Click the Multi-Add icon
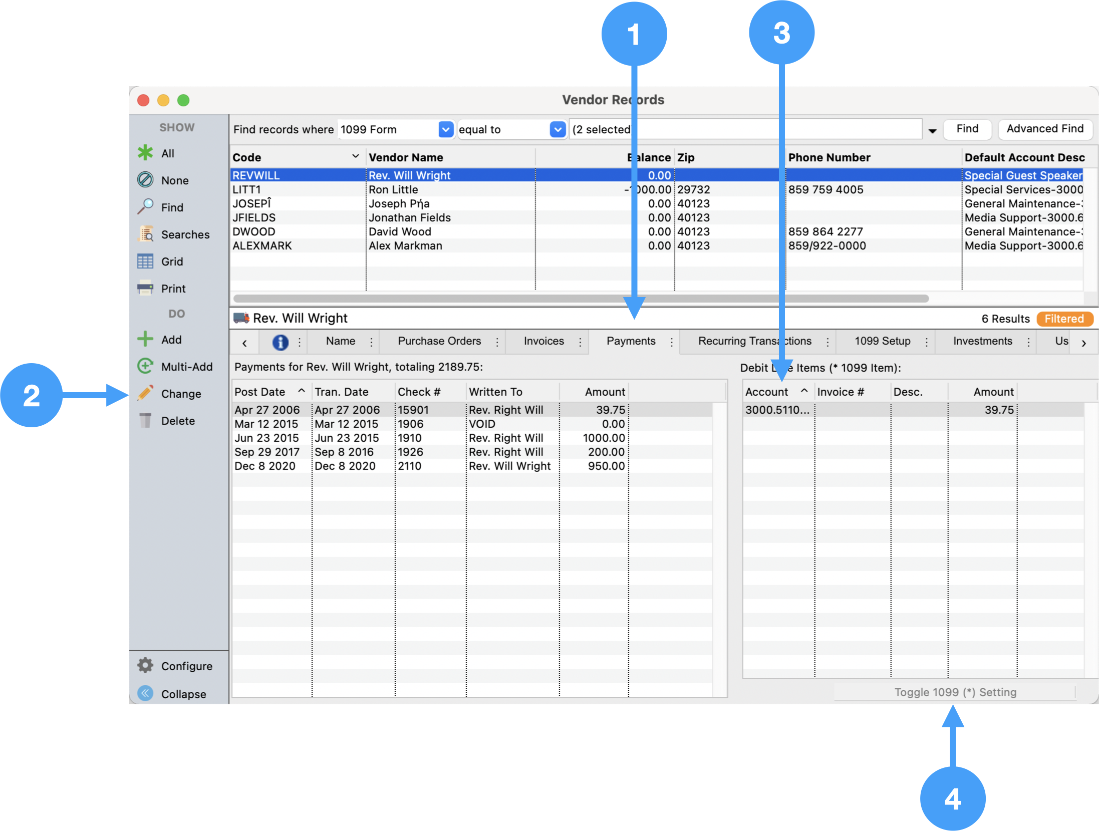 point(145,367)
